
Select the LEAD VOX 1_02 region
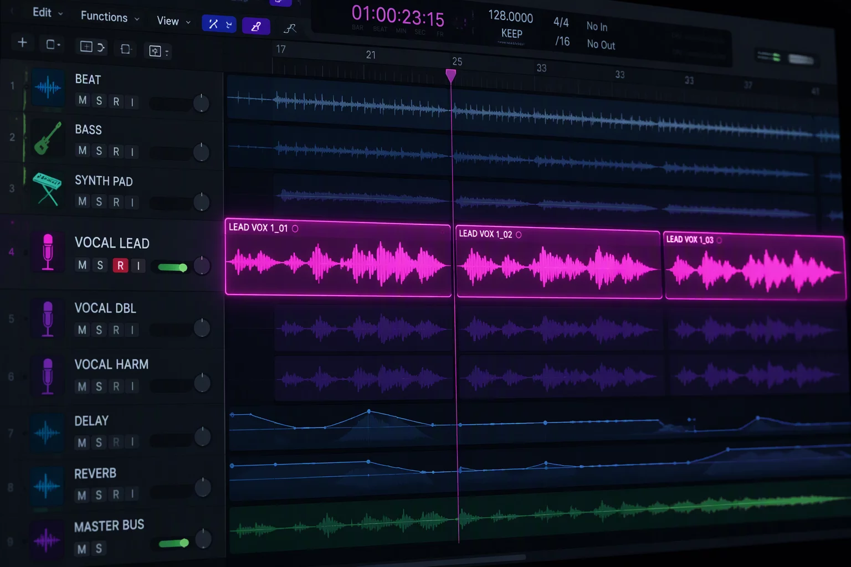coord(558,261)
